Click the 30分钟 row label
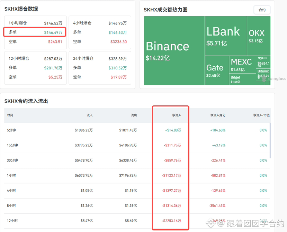The width and height of the screenshot is (287, 232). pos(12,161)
